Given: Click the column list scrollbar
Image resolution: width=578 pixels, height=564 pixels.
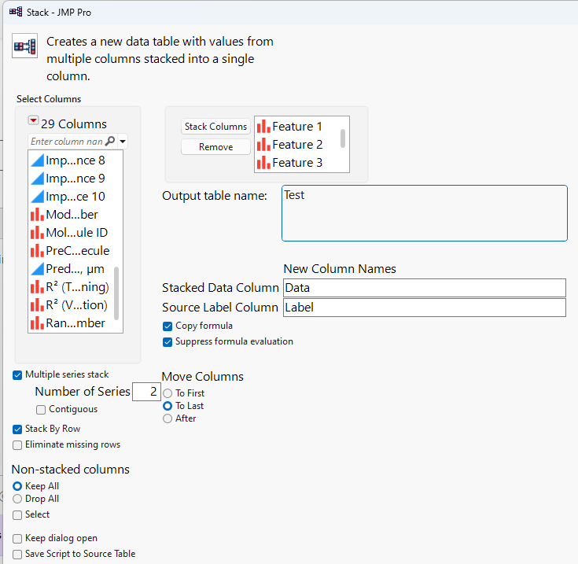Looking at the screenshot, I should 116,293.
